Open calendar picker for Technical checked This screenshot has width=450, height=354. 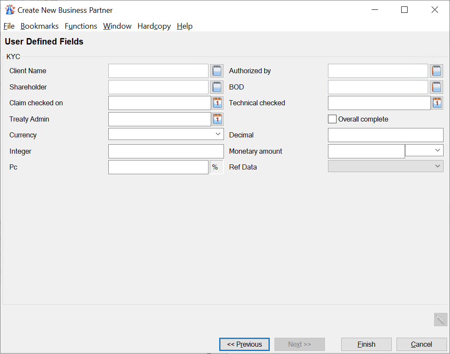click(437, 103)
